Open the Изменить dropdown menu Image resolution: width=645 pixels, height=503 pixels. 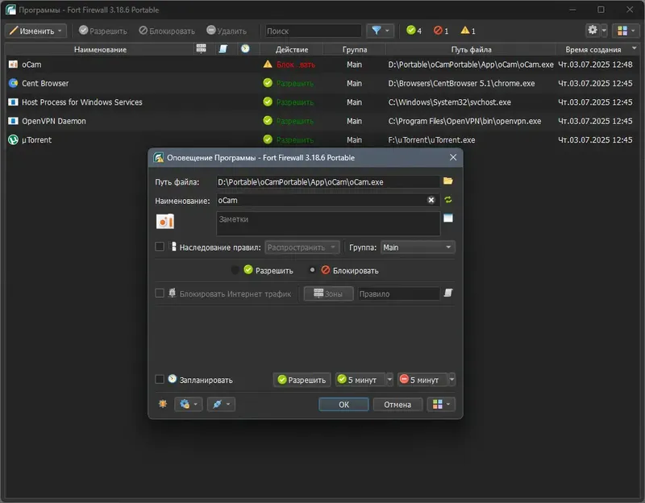point(35,31)
